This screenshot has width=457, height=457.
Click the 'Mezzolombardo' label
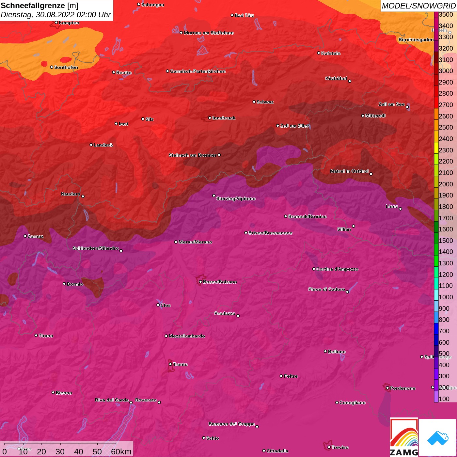click(187, 336)
